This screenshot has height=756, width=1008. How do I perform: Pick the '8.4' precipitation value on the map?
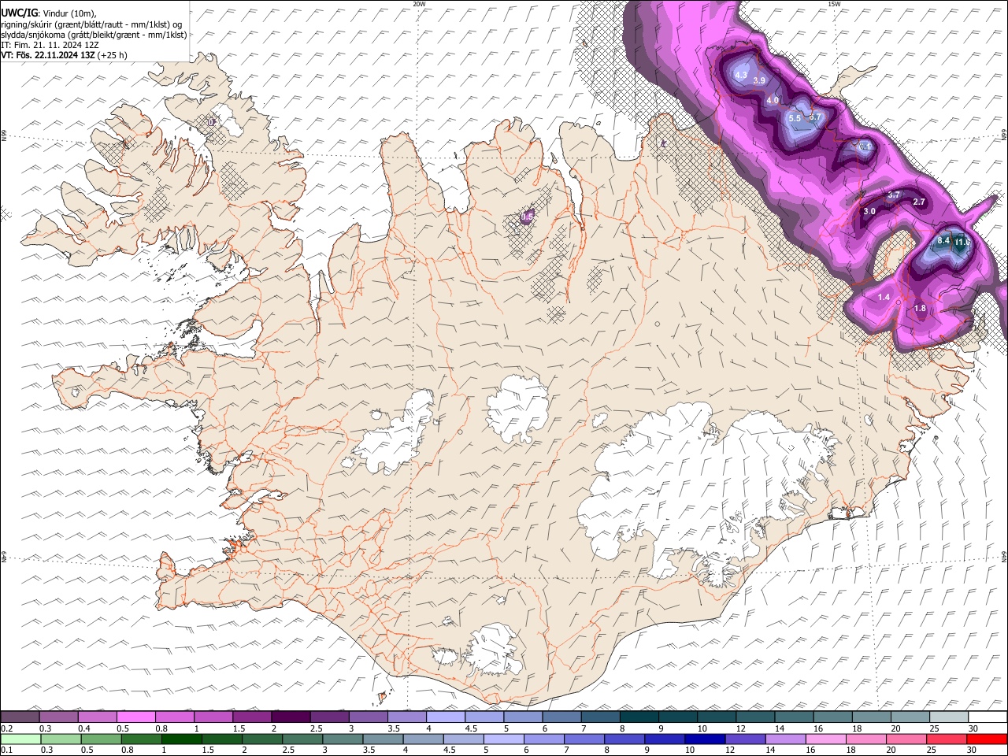[x=943, y=240]
